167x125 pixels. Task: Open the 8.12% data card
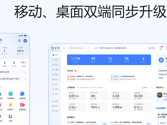pos(142,107)
